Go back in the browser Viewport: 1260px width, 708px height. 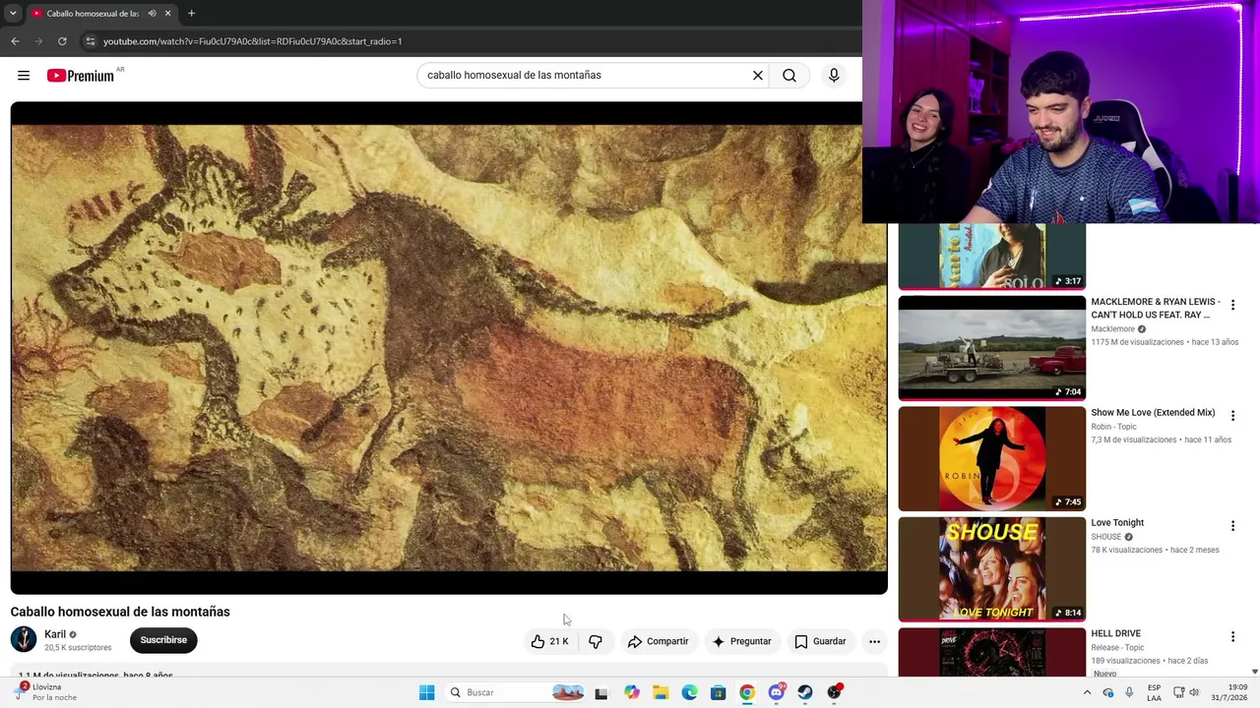[15, 41]
